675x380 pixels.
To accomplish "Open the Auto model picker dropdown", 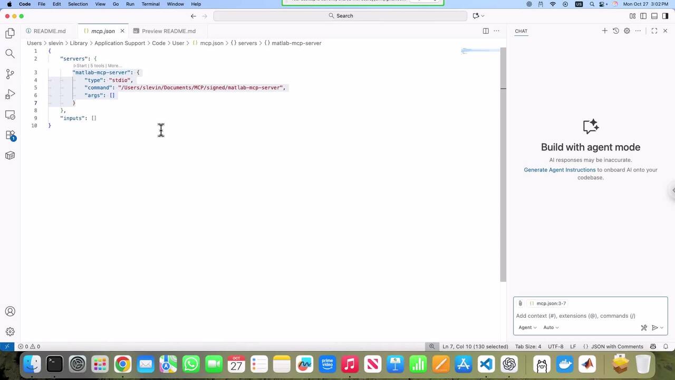I will (551, 328).
